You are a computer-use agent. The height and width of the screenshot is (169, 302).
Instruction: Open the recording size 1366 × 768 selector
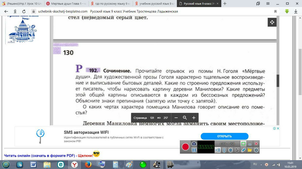point(227,144)
